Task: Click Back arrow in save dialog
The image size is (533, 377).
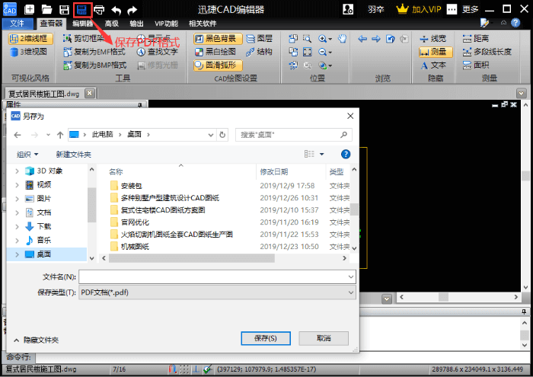Action: [18, 135]
